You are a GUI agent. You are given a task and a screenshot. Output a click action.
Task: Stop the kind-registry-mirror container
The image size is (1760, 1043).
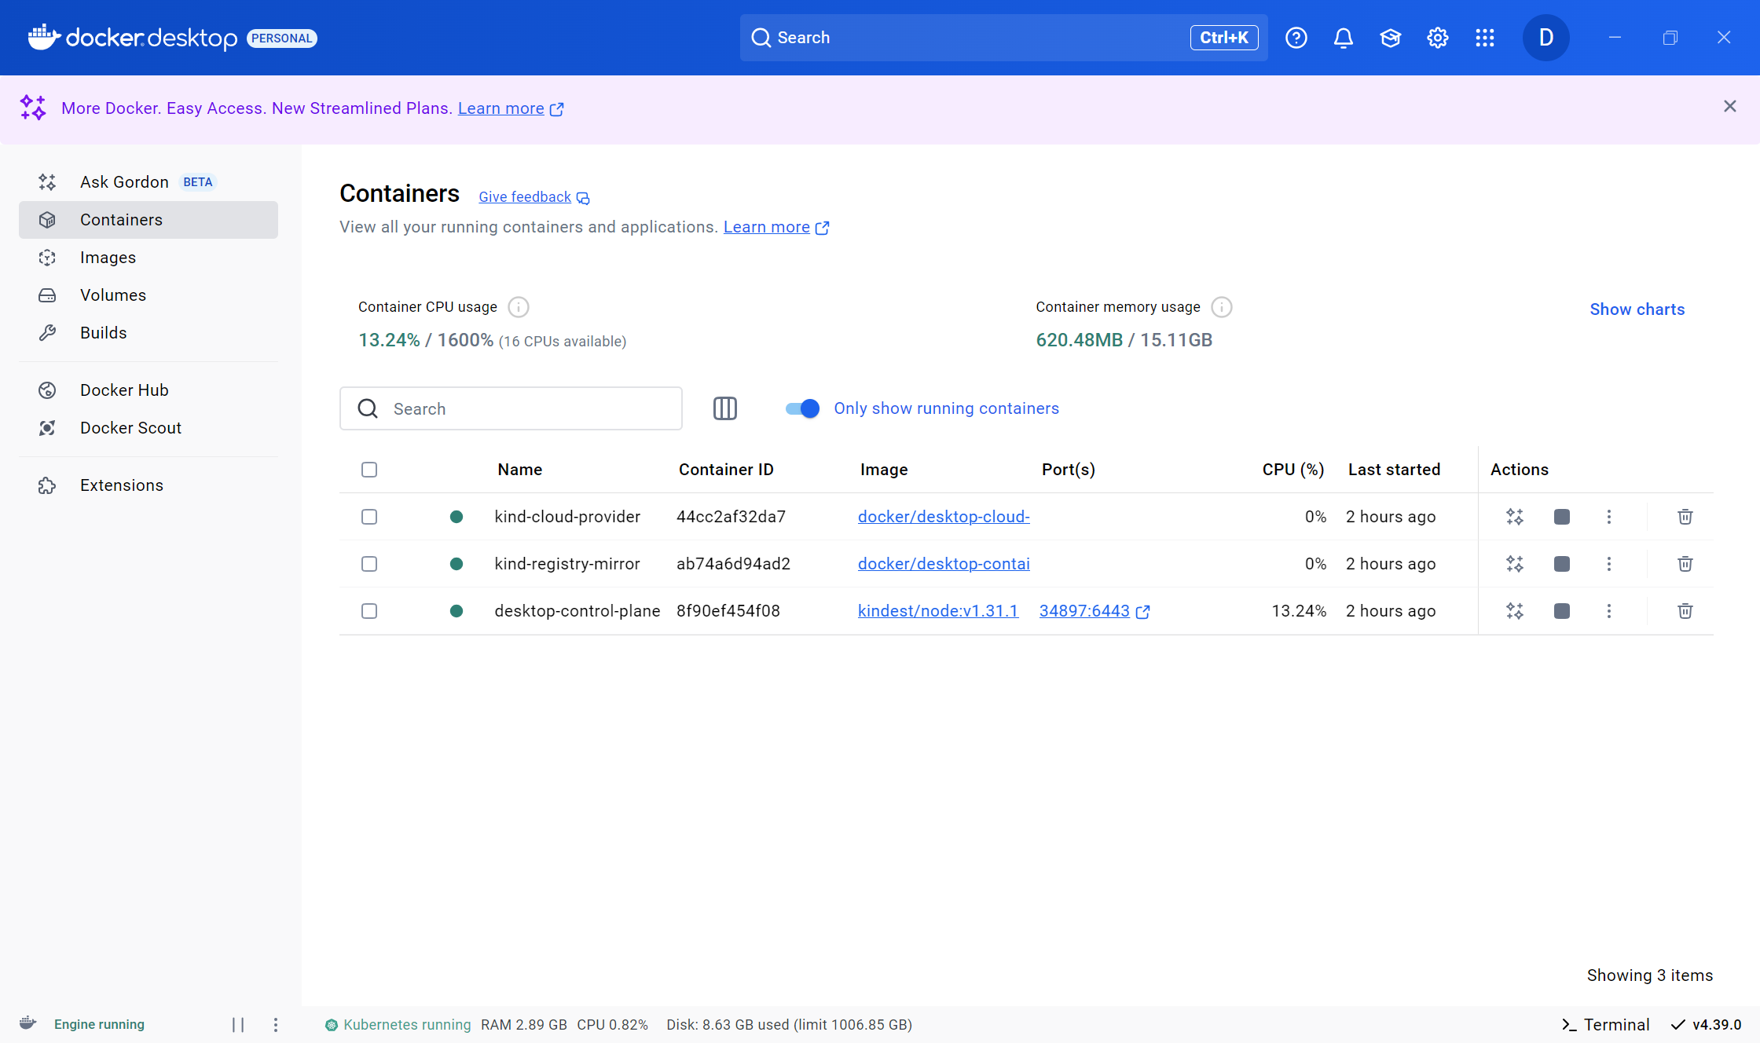1562,564
